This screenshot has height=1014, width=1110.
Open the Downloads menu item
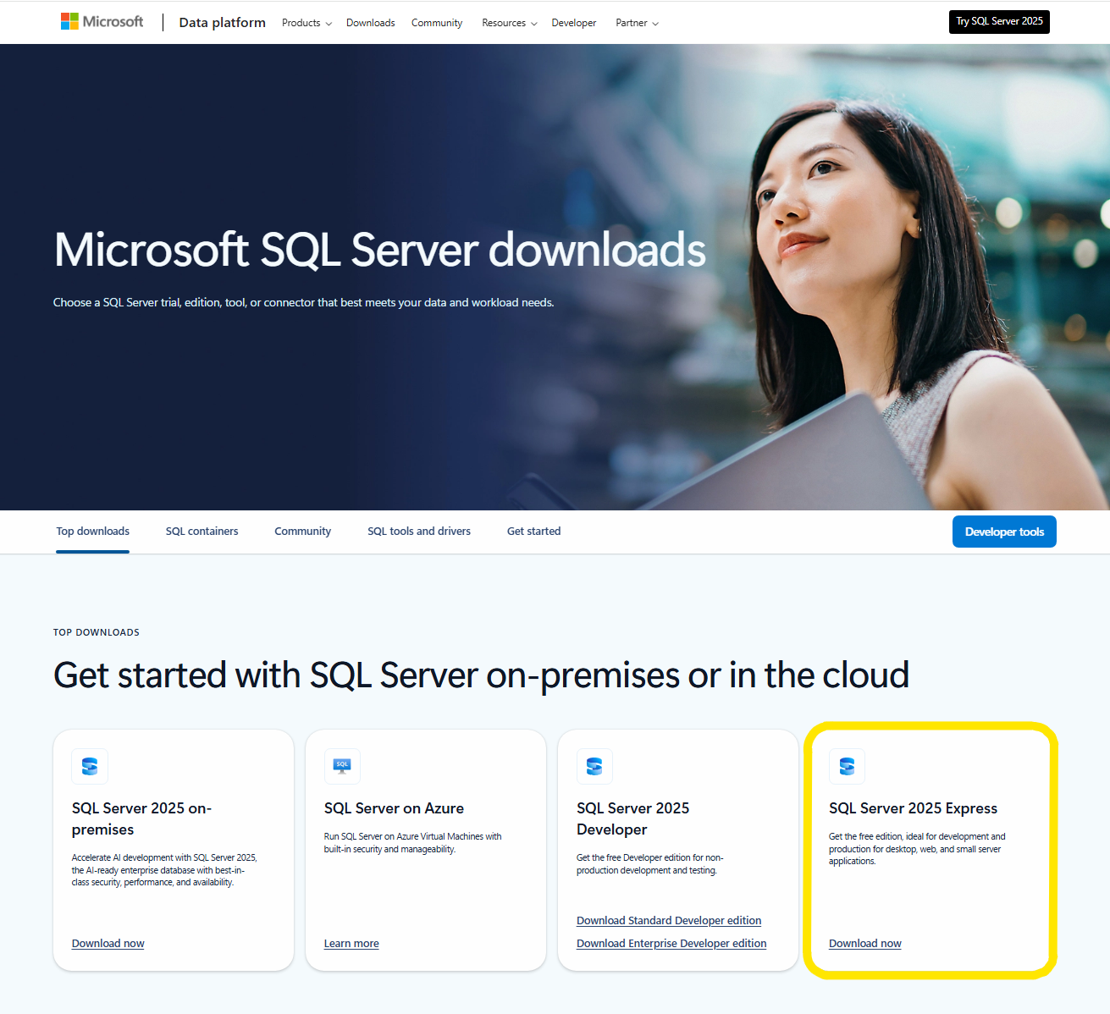[370, 23]
